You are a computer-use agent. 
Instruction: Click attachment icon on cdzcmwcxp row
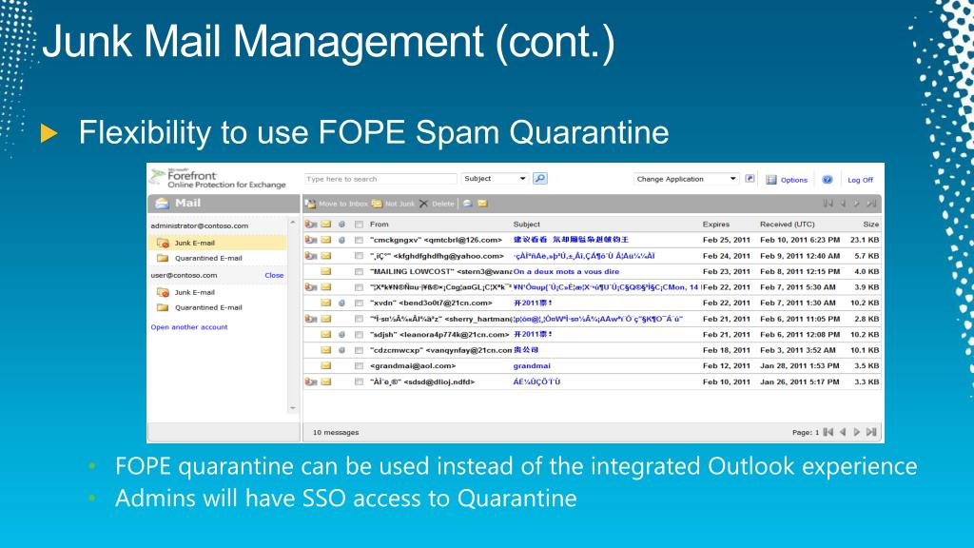point(341,350)
